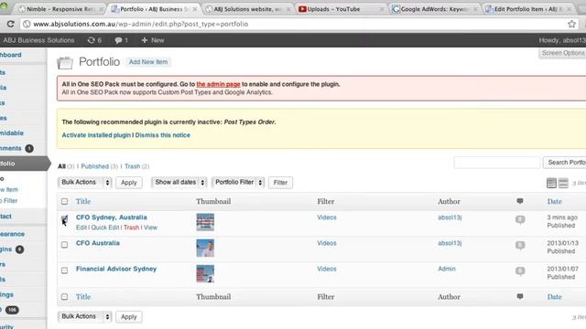Switch to ABJ Solutions website tab
This screenshot has height=329, width=586.
(x=247, y=9)
